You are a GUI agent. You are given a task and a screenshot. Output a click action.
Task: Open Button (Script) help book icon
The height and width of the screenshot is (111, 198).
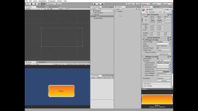click(x=168, y=57)
